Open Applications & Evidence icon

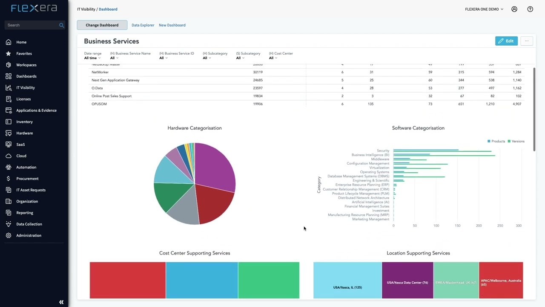9,110
